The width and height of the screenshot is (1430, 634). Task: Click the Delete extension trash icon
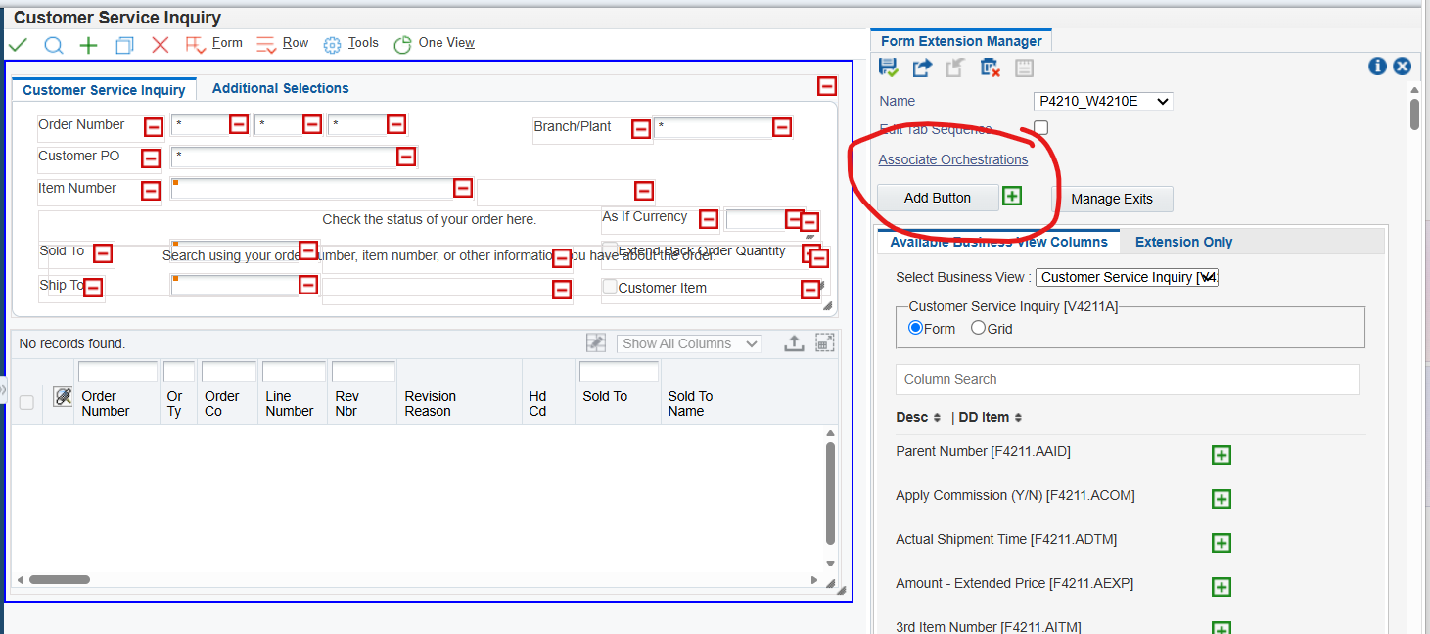pyautogui.click(x=990, y=68)
